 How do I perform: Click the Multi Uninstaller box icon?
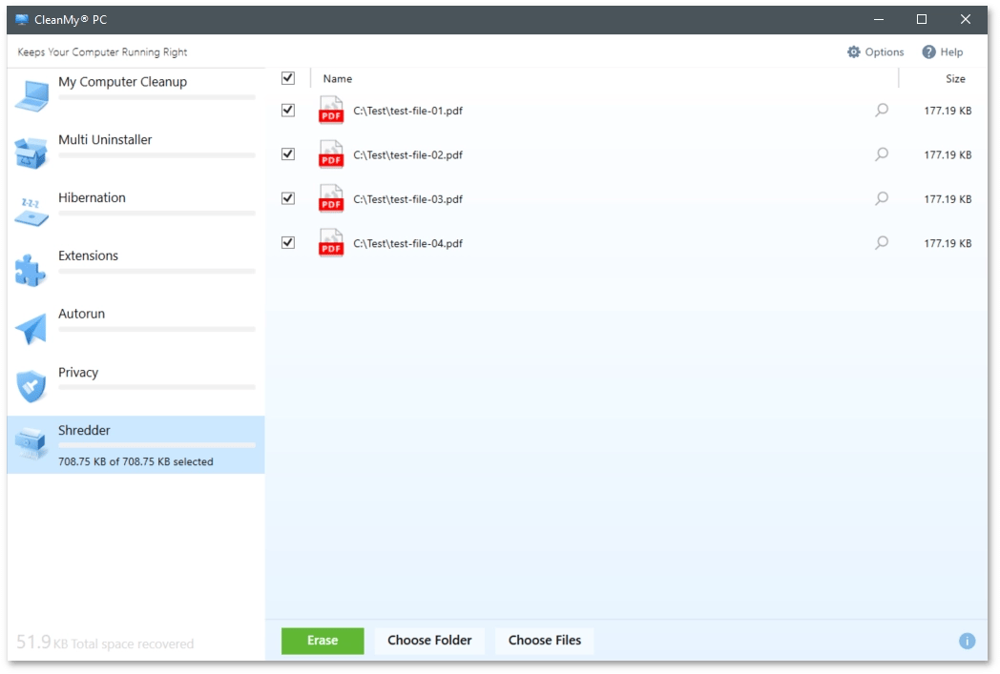[x=31, y=153]
